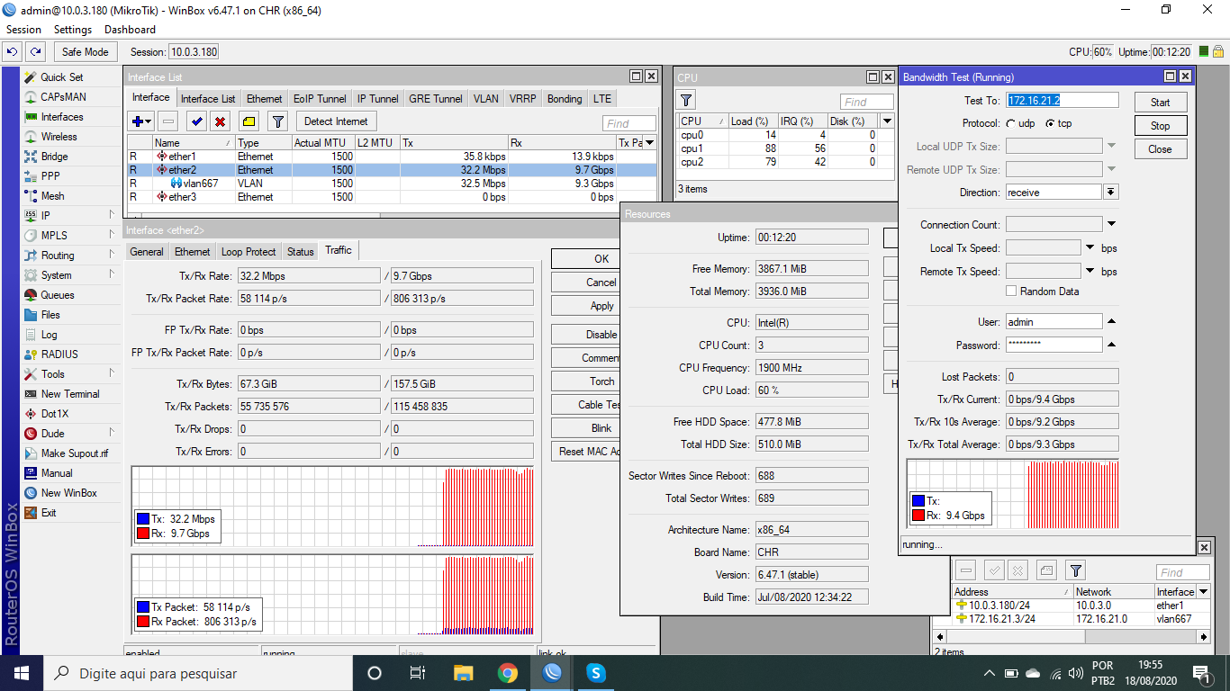Open Bridge menu in sidebar
The width and height of the screenshot is (1230, 691).
(54, 157)
